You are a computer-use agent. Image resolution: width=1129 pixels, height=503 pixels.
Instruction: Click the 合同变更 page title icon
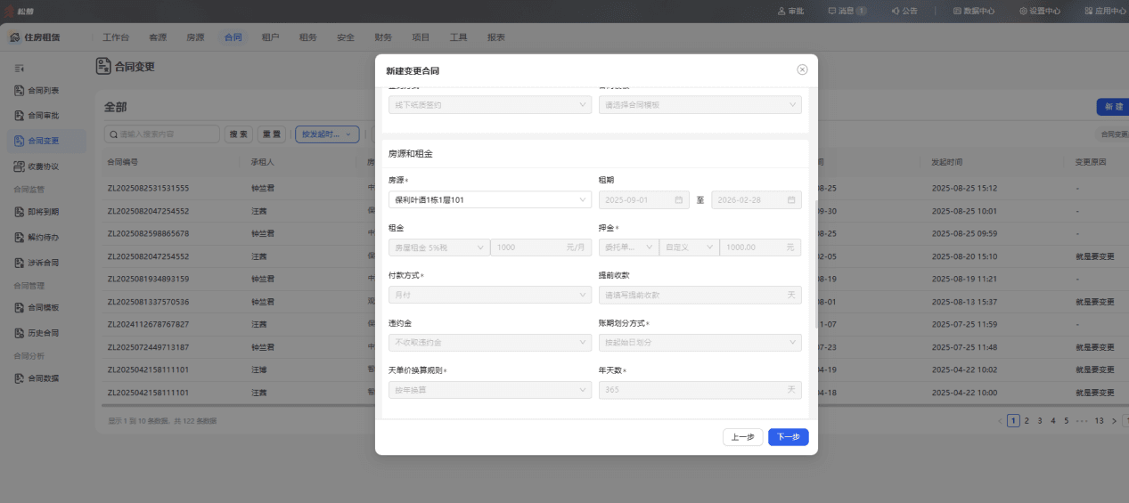(x=103, y=66)
